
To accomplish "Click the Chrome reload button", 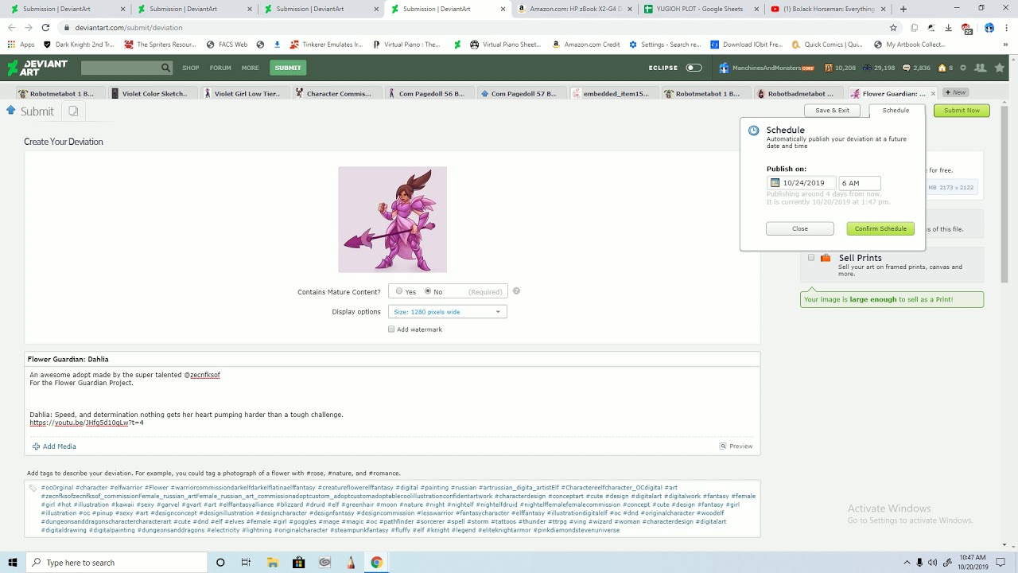I will coord(45,27).
